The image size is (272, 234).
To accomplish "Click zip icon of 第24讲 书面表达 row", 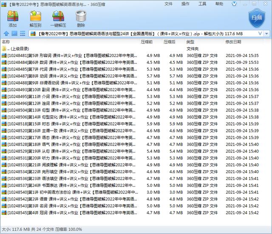I will tap(4, 185).
